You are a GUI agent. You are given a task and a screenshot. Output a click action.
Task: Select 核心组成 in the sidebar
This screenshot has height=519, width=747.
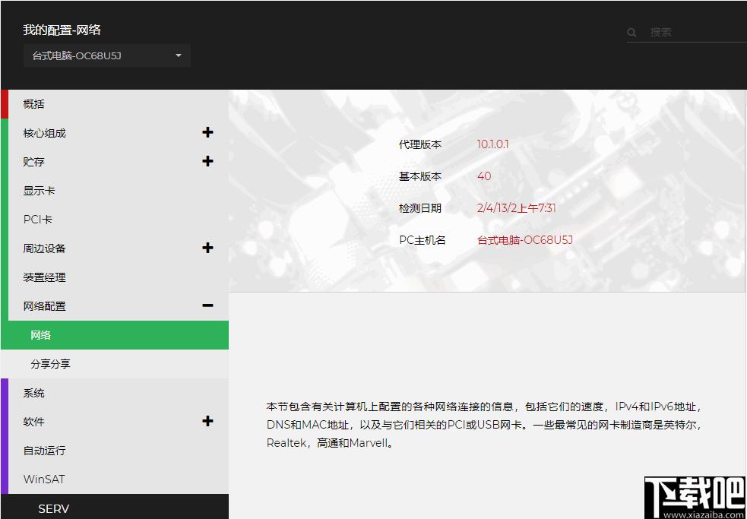[x=44, y=133]
